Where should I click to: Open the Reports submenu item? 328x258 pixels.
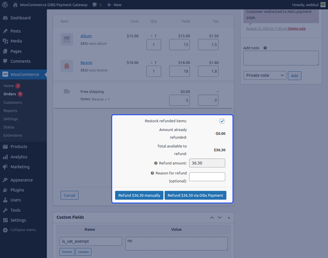pos(10,111)
